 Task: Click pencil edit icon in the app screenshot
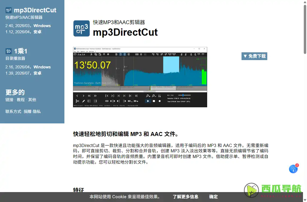coord(83,101)
